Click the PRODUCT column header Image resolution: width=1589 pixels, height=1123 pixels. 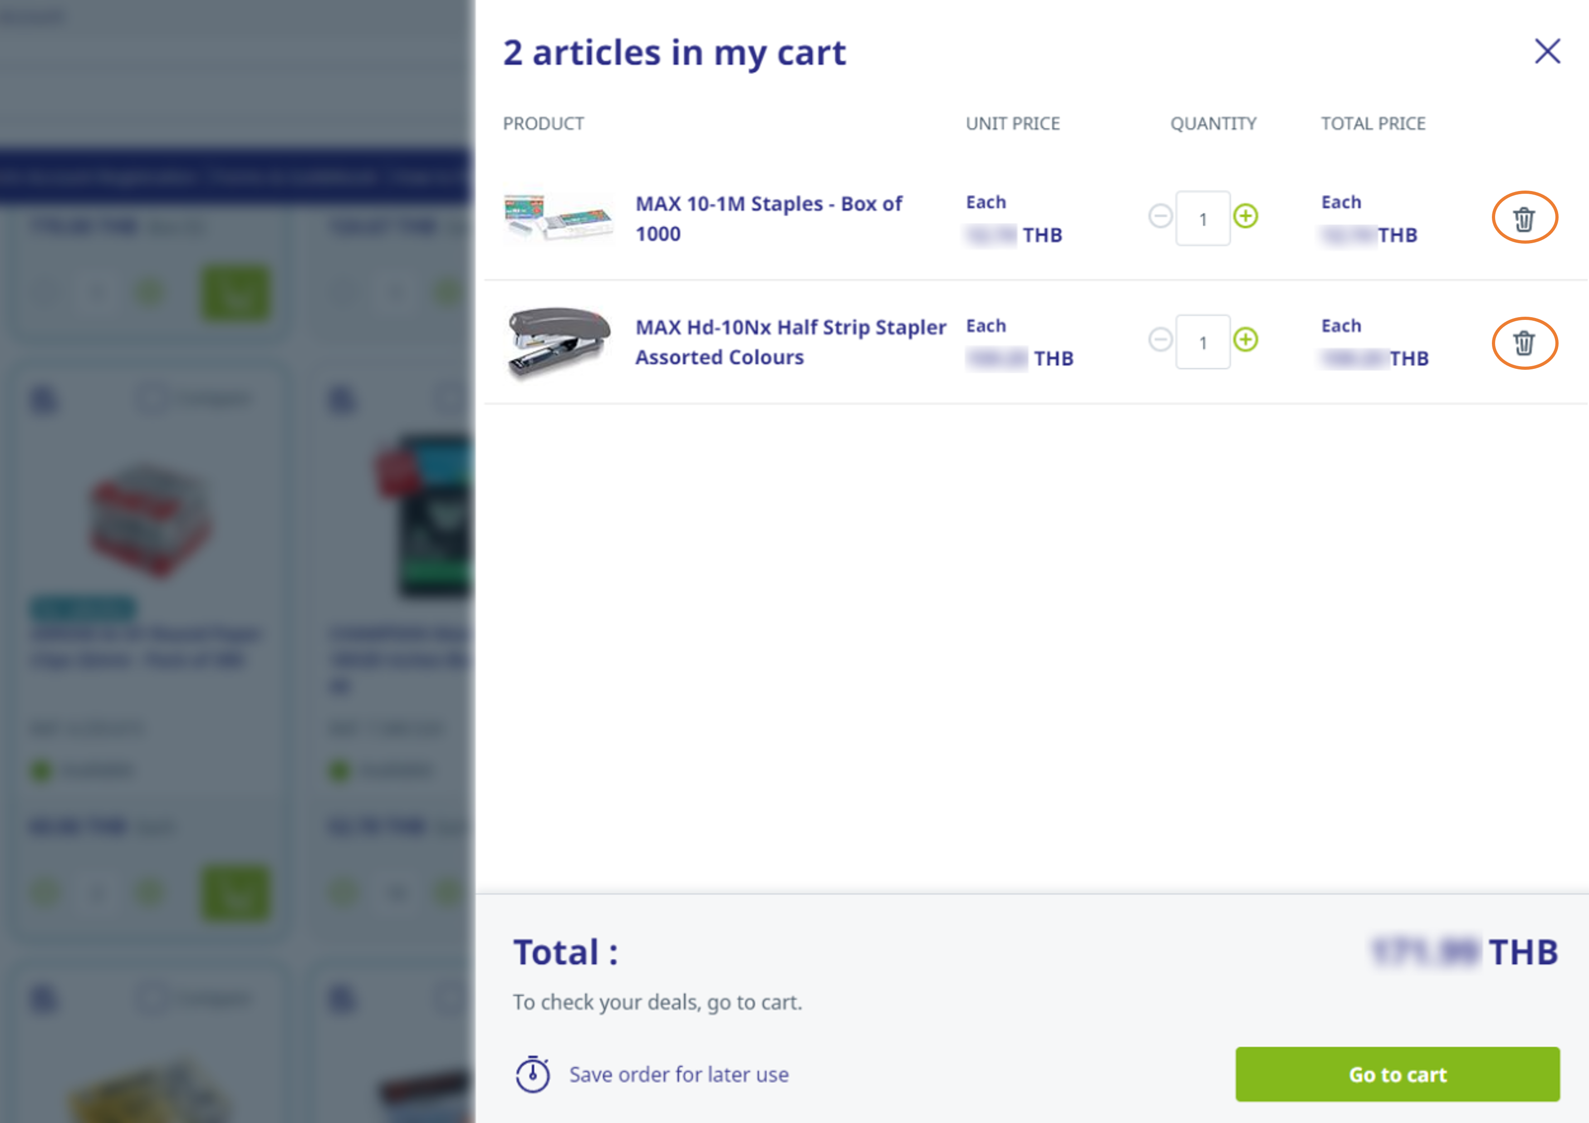tap(543, 124)
